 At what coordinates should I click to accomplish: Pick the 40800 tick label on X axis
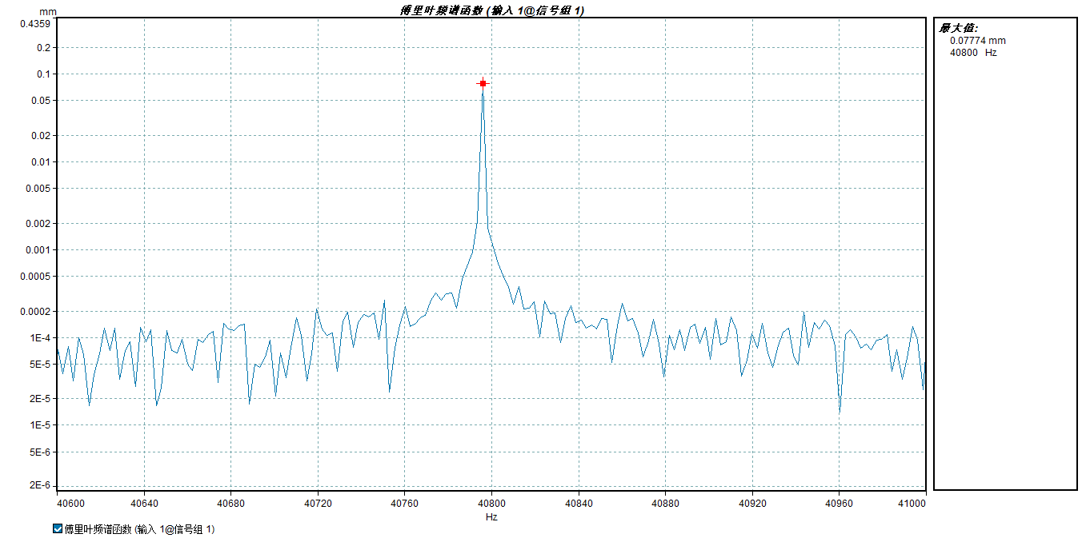point(491,504)
